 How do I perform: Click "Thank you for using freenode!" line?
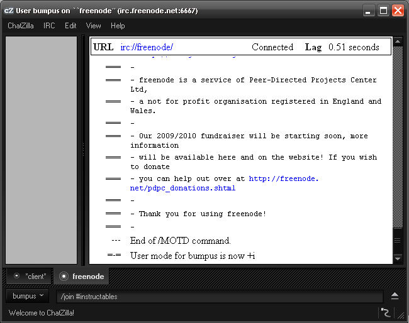click(198, 214)
